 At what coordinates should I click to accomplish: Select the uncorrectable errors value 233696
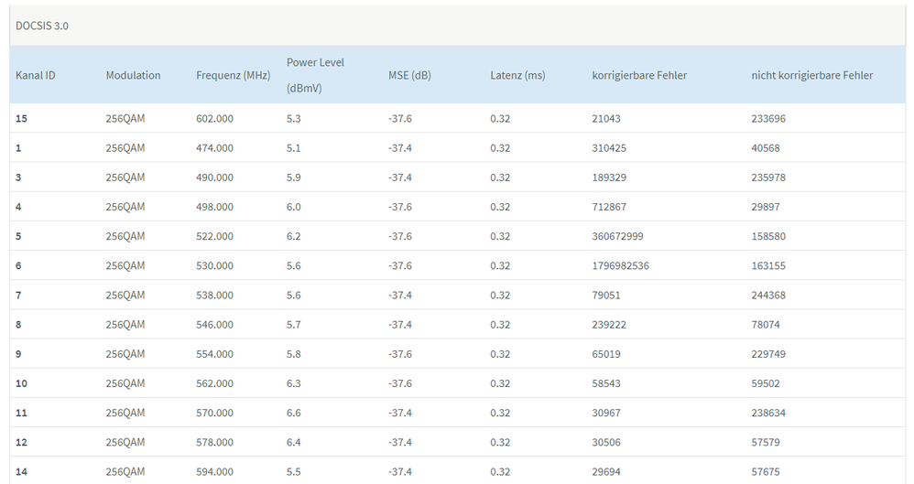coord(768,119)
